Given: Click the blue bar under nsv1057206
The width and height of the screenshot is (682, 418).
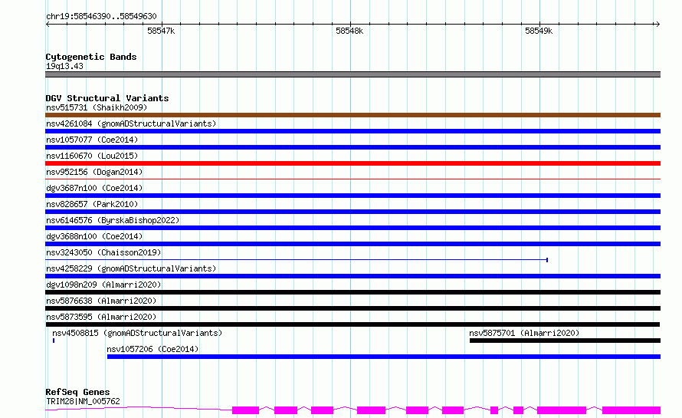Looking at the screenshot, I should pos(384,357).
